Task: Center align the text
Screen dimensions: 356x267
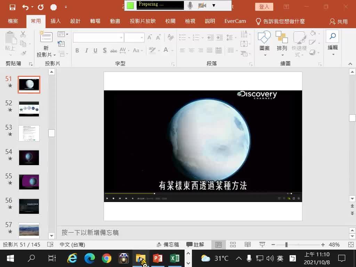Action: click(x=192, y=50)
